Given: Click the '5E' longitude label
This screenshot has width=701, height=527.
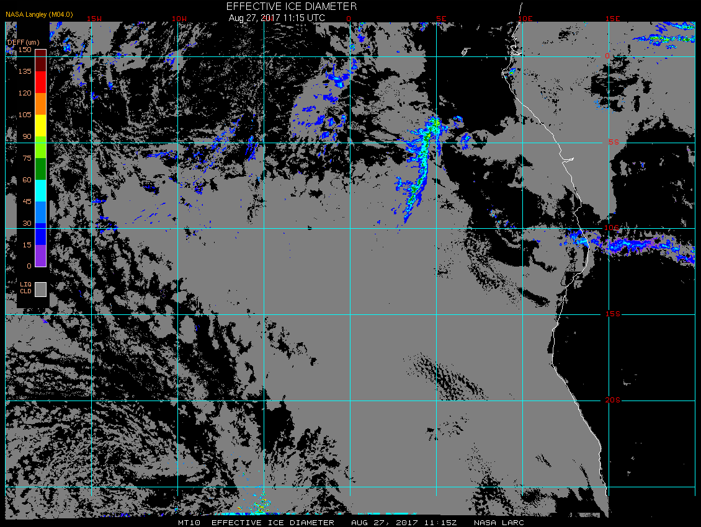Looking at the screenshot, I should click(x=441, y=19).
